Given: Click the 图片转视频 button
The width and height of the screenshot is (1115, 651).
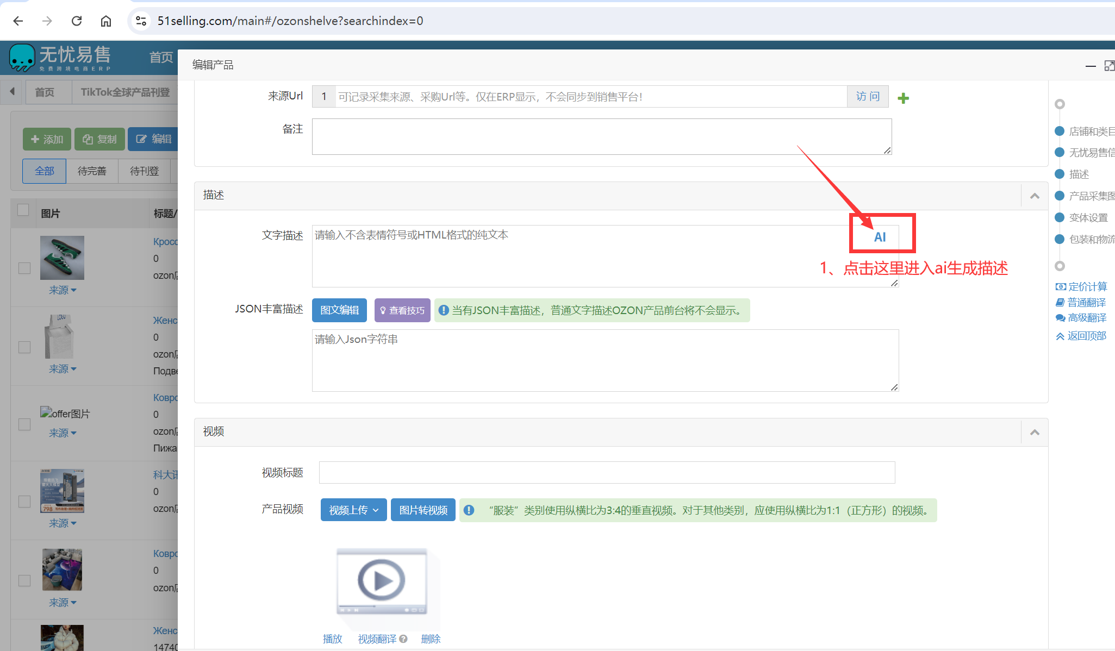Looking at the screenshot, I should tap(423, 510).
